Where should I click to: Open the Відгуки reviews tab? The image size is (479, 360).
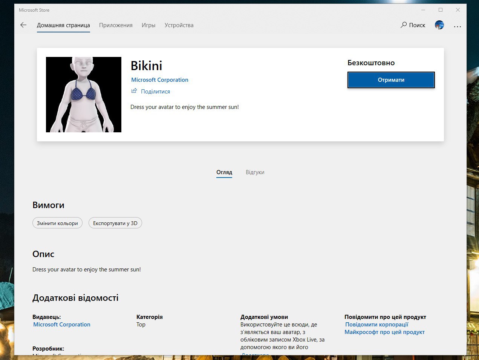[x=255, y=172]
